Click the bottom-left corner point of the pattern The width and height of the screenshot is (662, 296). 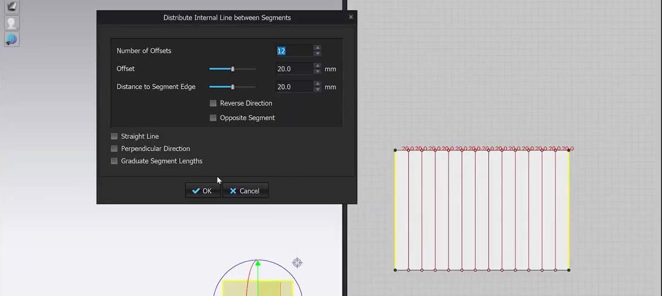point(395,270)
